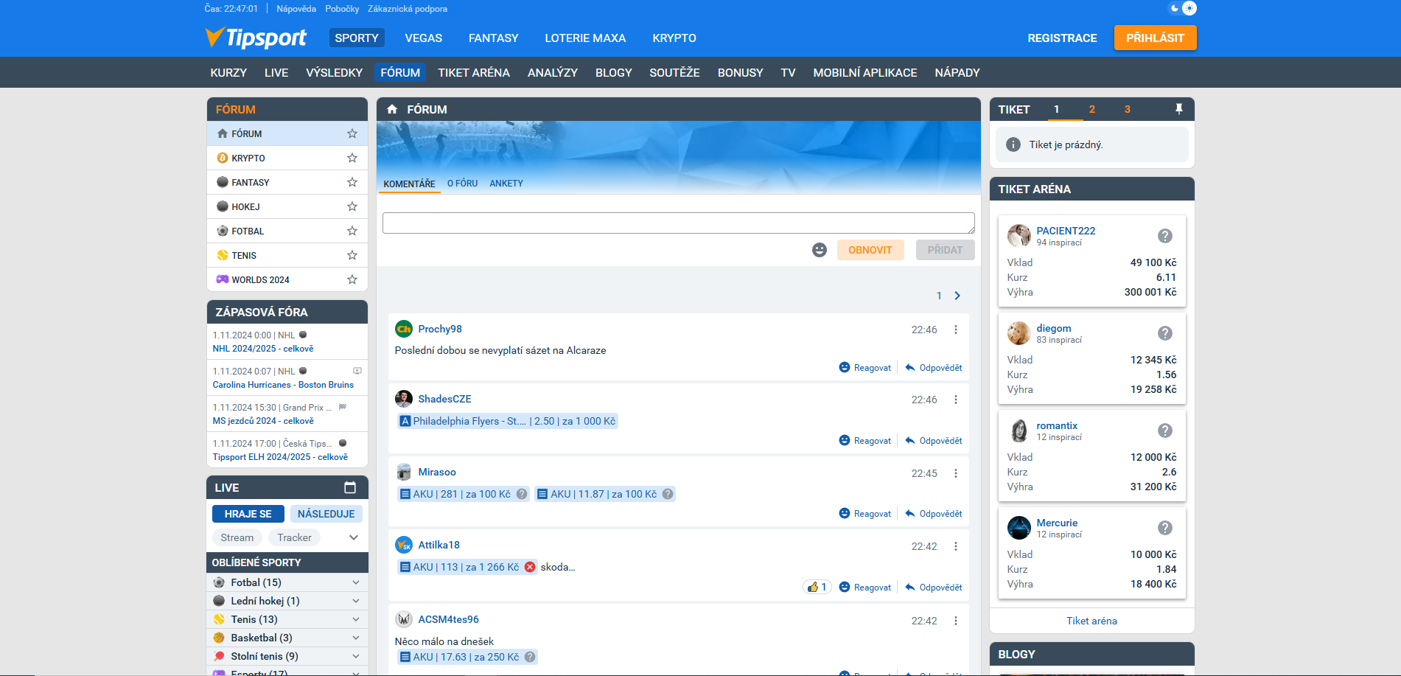Click thumbs-up reaction on Attilka18 comment
This screenshot has width=1401, height=676.
pyautogui.click(x=817, y=588)
